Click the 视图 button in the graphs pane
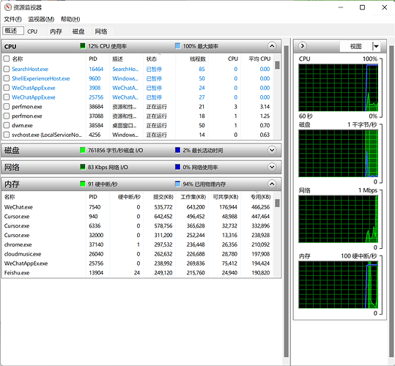The image size is (395, 366). [355, 46]
